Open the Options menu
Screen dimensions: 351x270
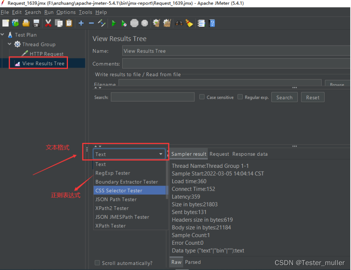66,12
